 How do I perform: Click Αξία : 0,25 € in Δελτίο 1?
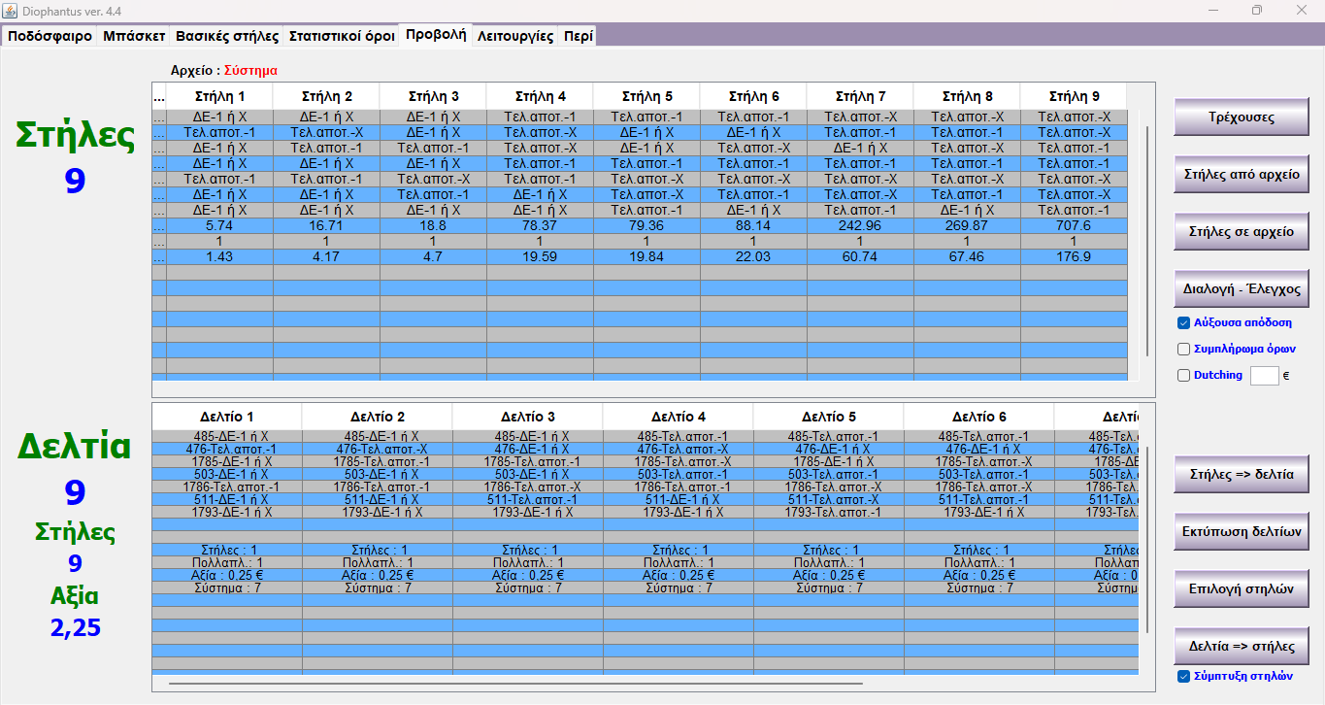pyautogui.click(x=227, y=575)
